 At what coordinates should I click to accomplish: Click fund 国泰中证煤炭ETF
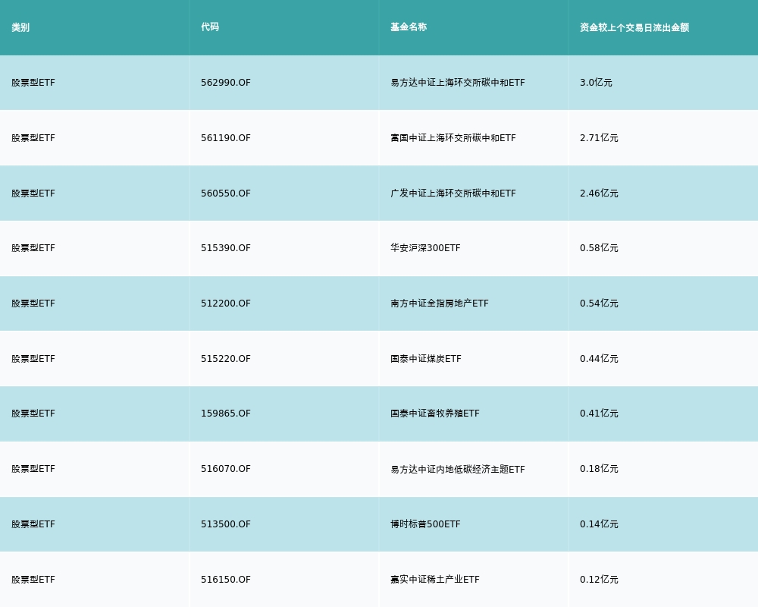coord(426,359)
